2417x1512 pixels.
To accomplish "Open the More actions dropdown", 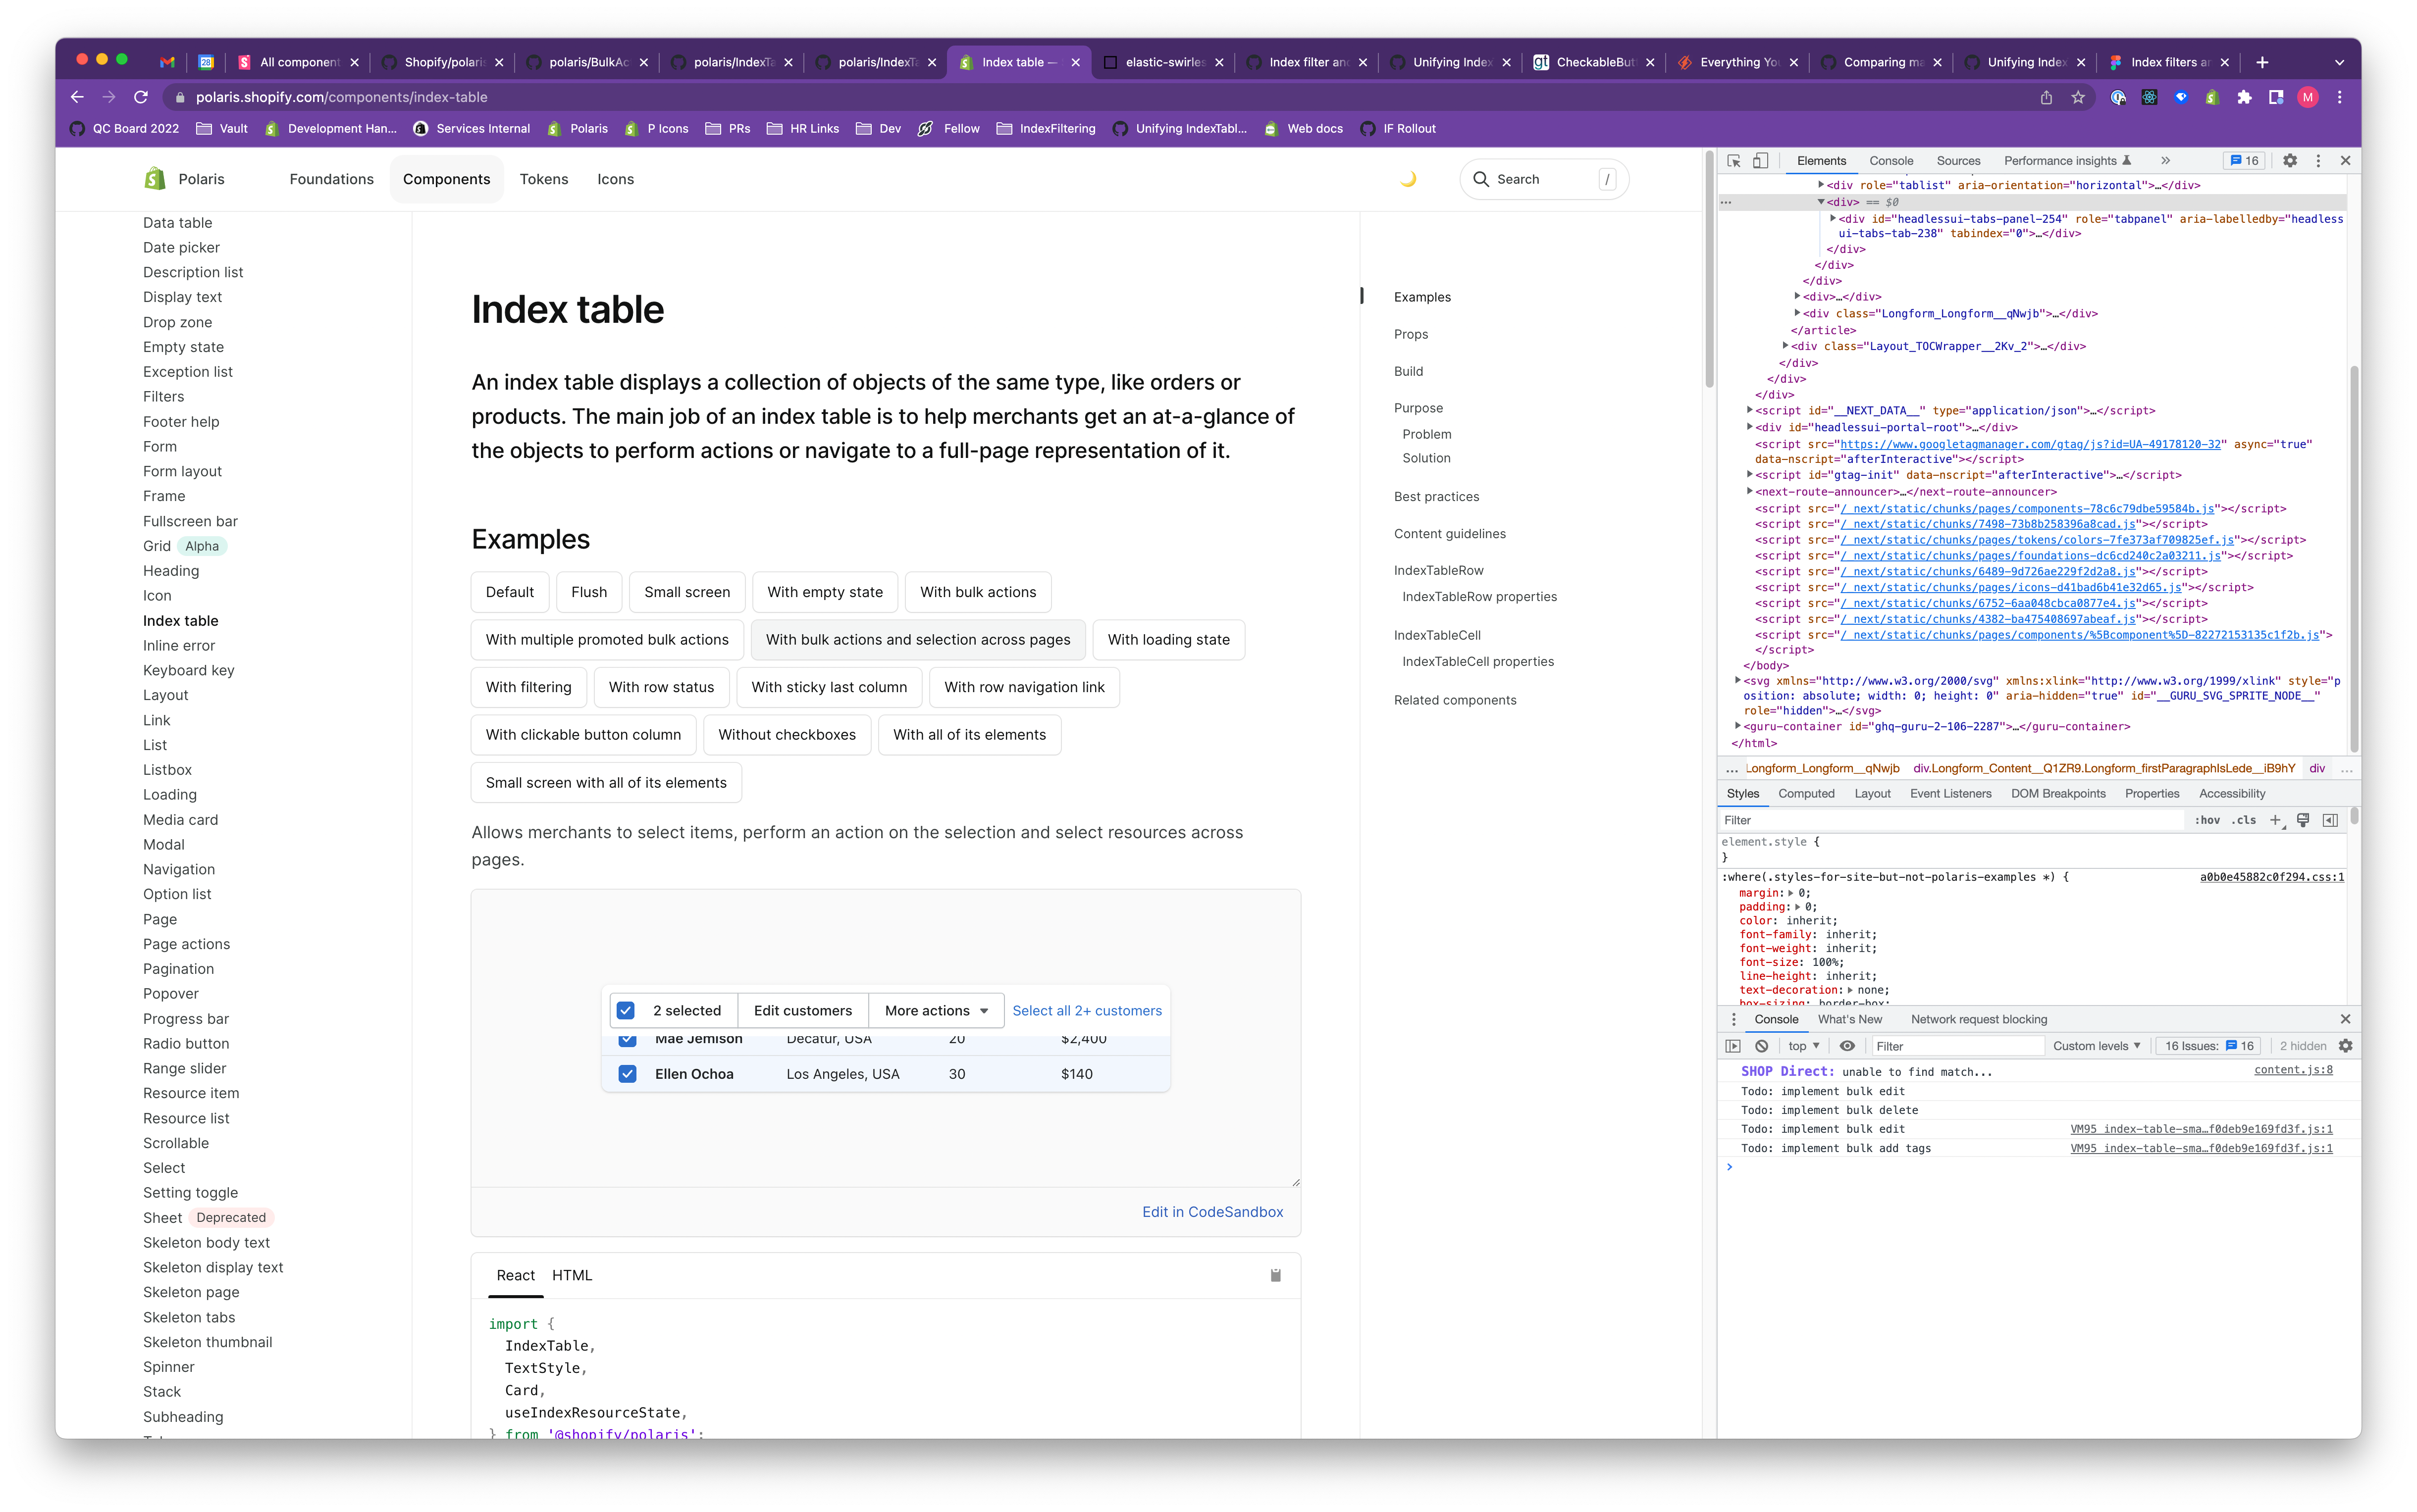I will click(936, 1010).
